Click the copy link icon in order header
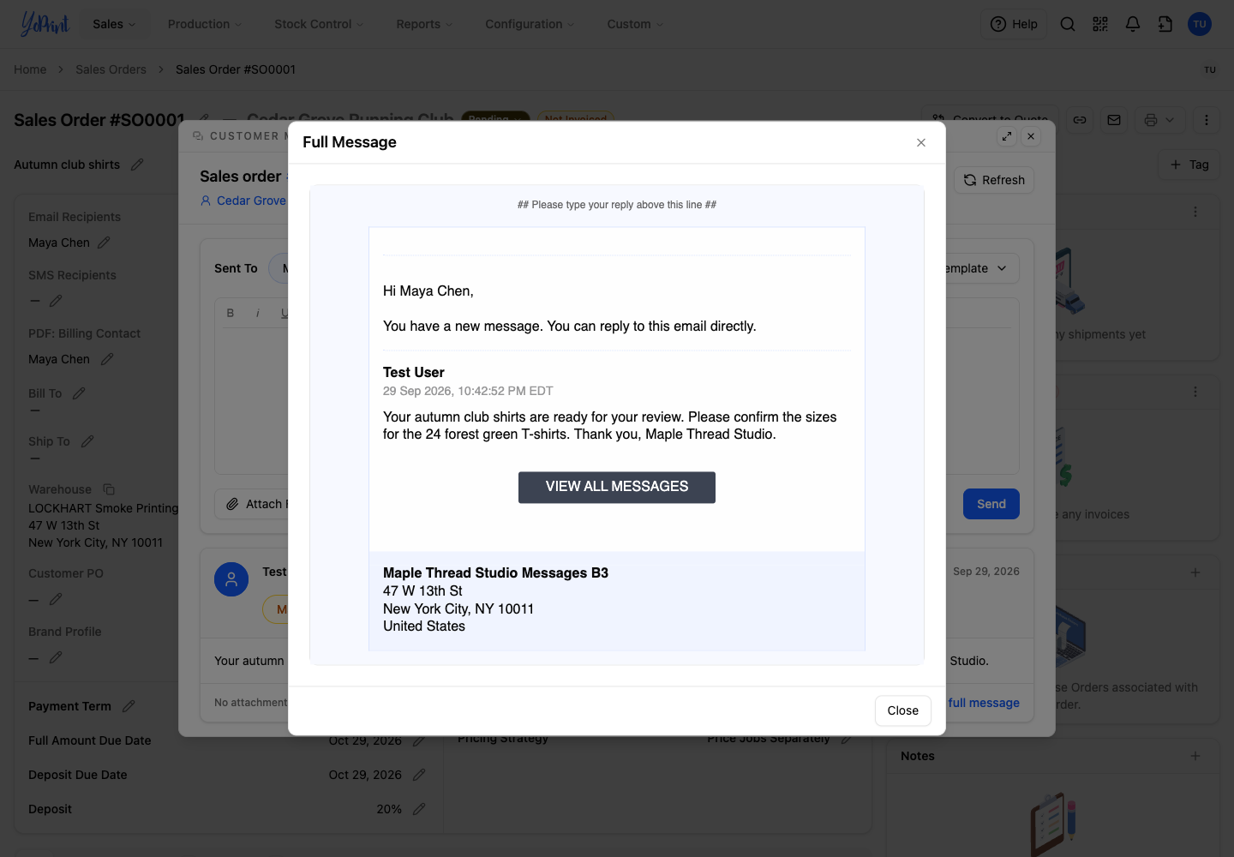Screen dimensions: 1234x857 pos(1080,120)
